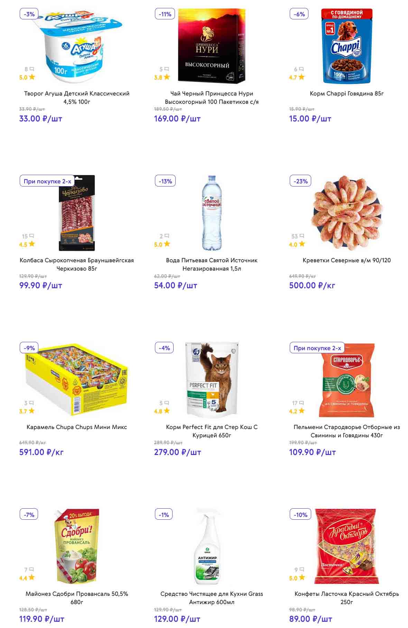Click the При покупке 2-х badge on Стародворье
408x628 pixels.
pyautogui.click(x=317, y=348)
